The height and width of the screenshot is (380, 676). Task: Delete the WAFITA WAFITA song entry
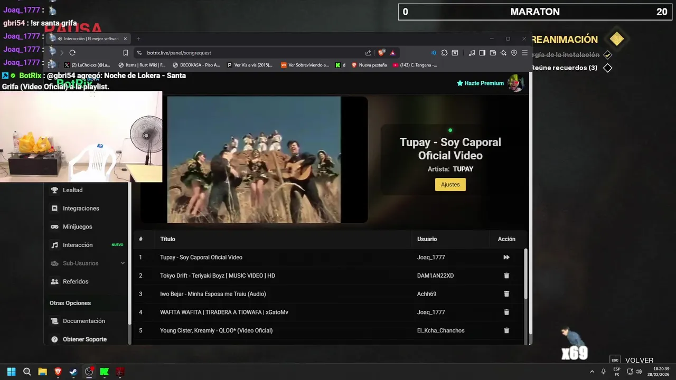[x=506, y=312]
